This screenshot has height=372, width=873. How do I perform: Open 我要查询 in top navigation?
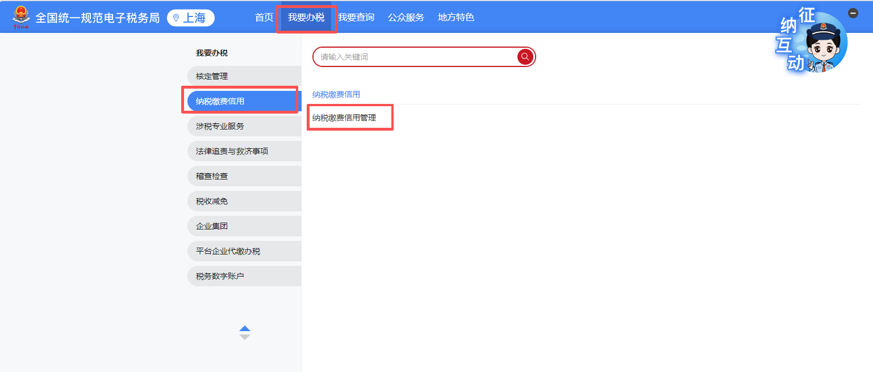pos(356,18)
